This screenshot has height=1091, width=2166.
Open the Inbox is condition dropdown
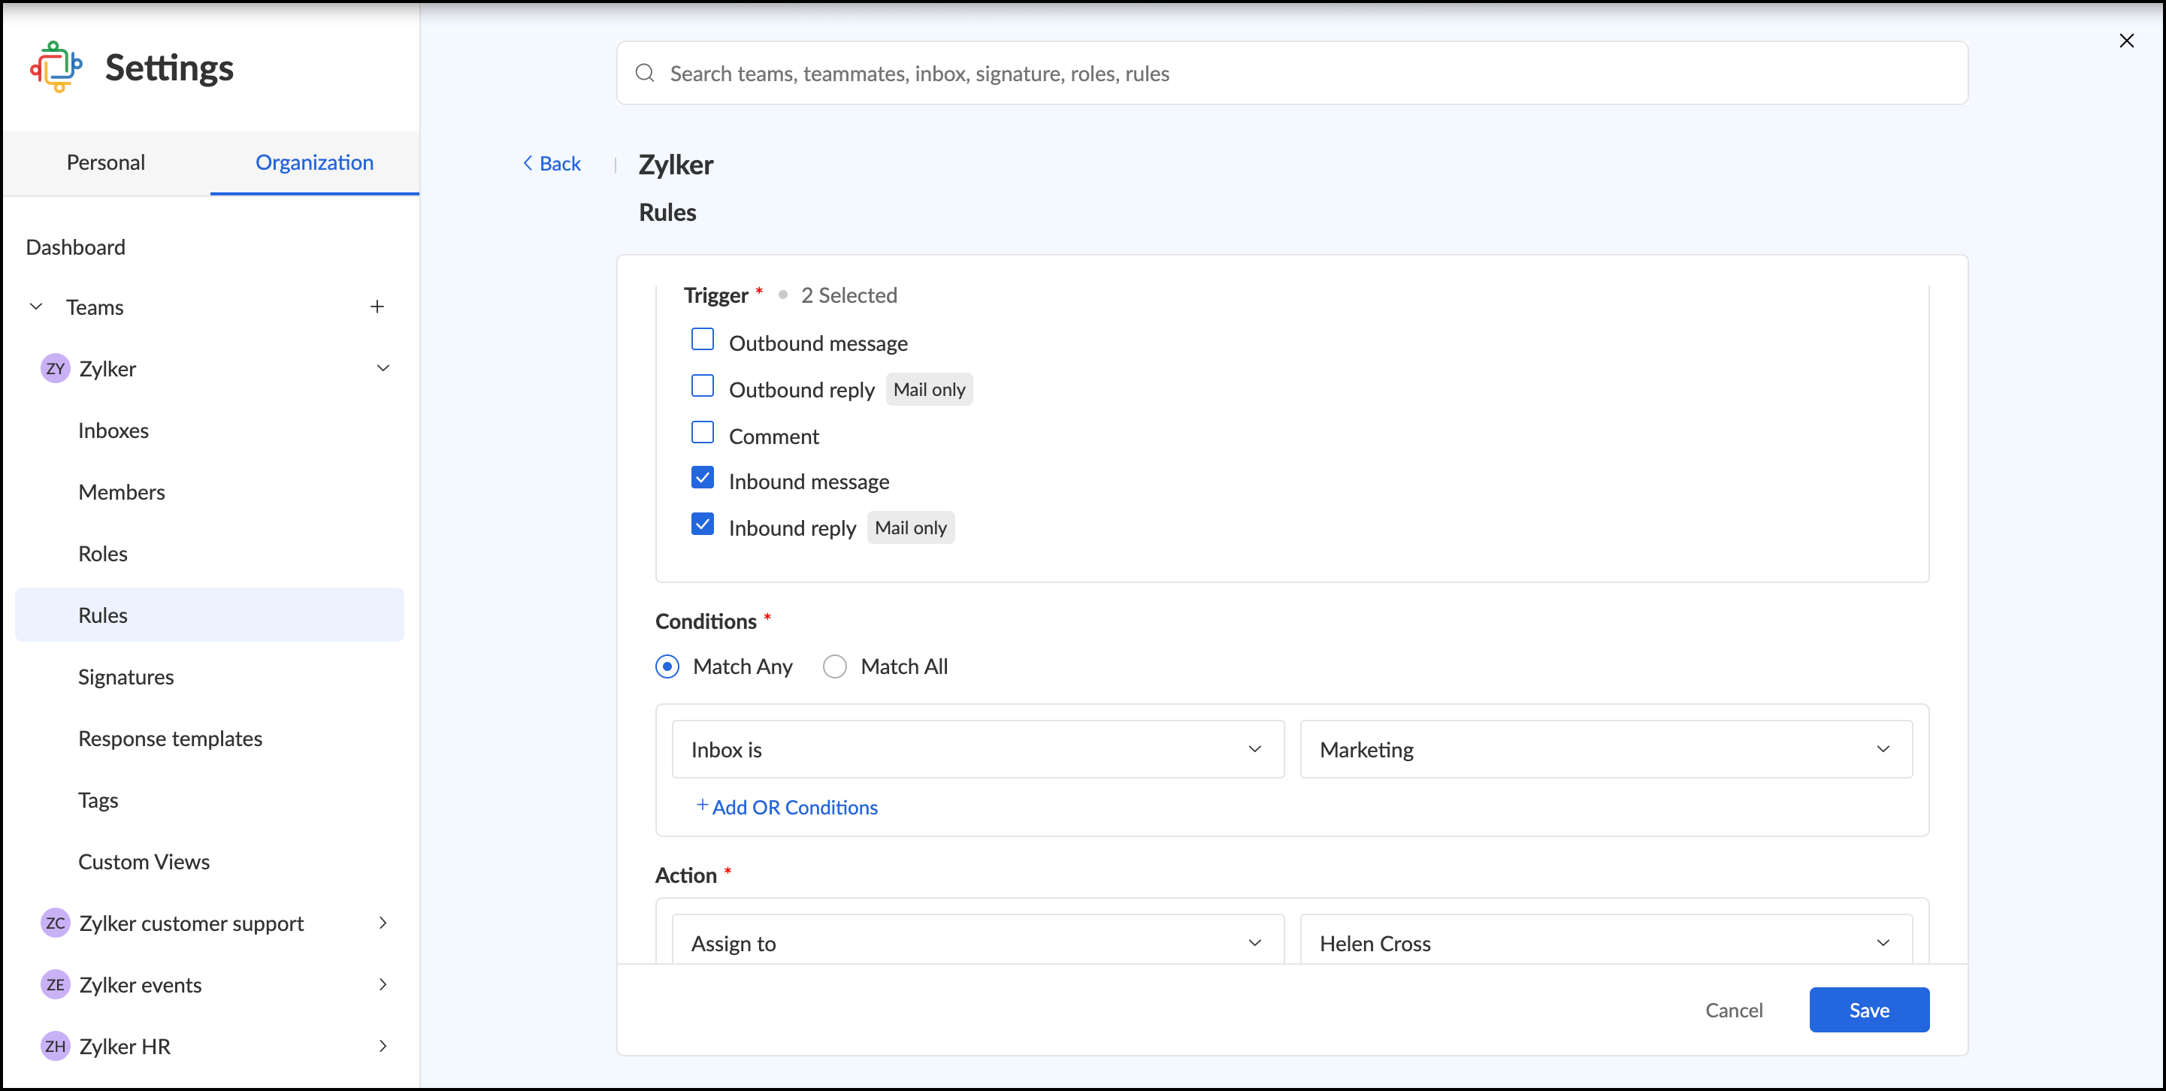[977, 749]
